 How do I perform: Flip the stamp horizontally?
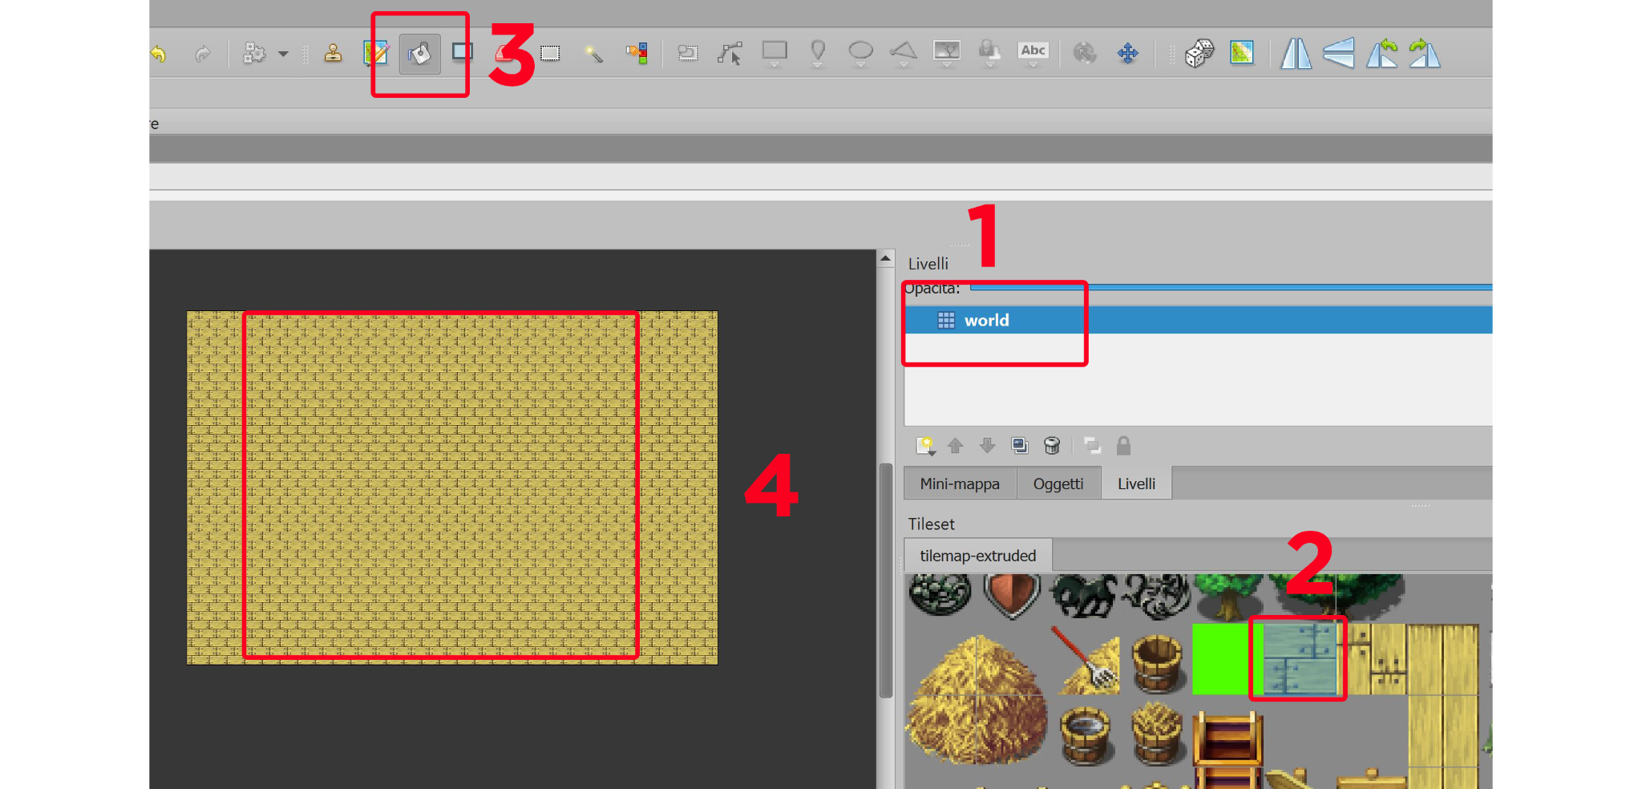1295,54
